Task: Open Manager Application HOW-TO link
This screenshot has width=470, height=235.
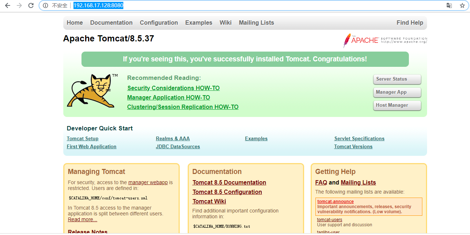Action: point(168,97)
